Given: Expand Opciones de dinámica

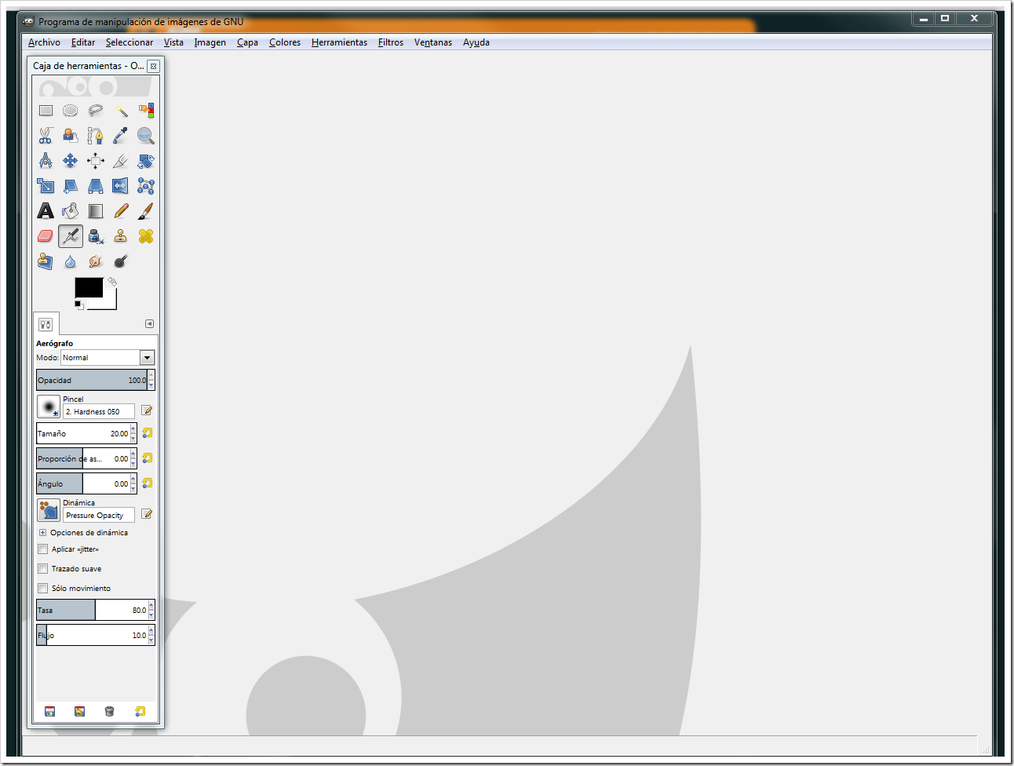Looking at the screenshot, I should pos(42,532).
